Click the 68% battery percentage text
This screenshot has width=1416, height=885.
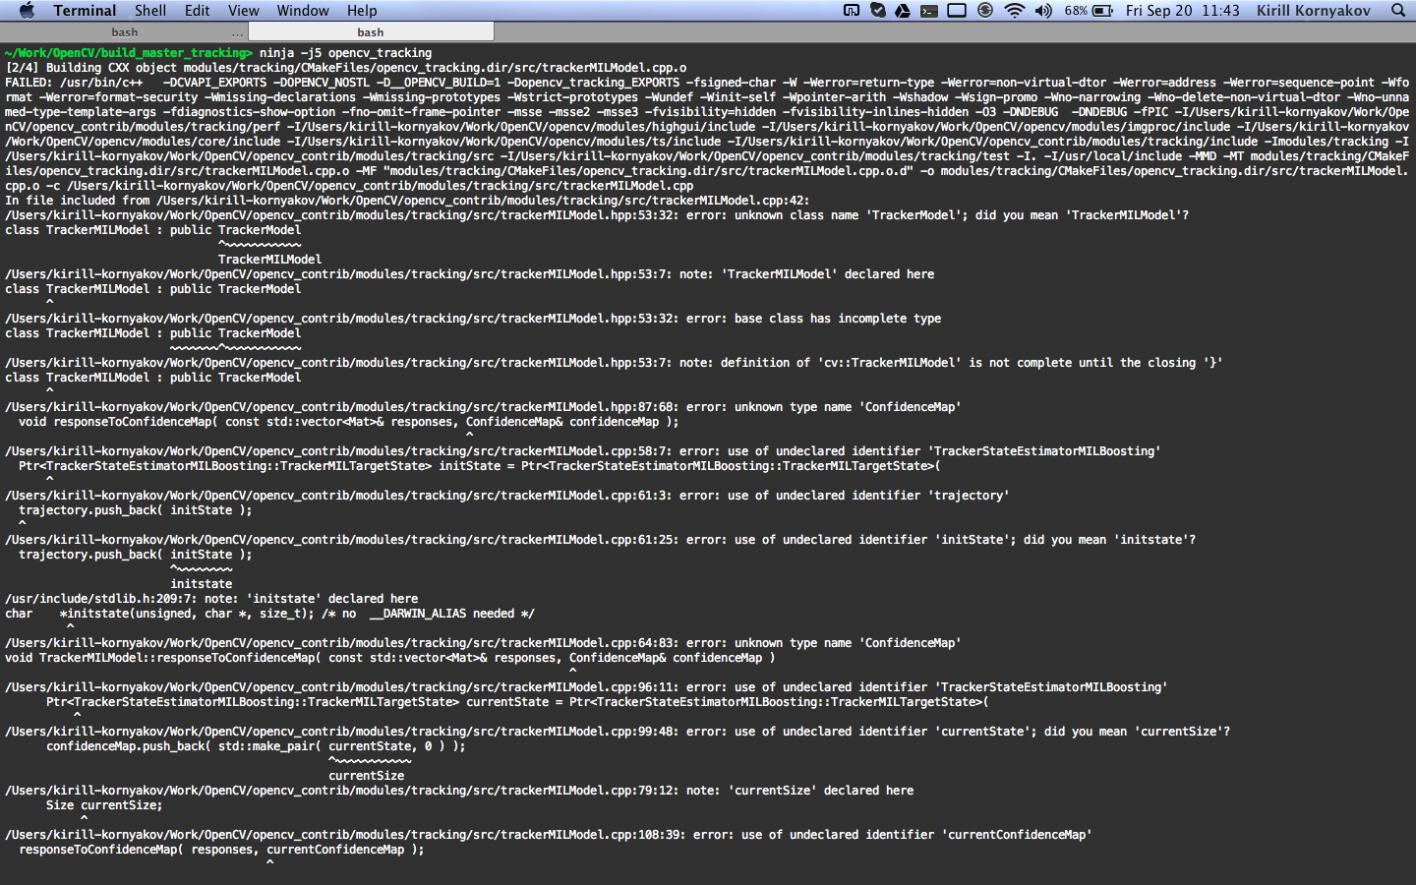[1076, 10]
